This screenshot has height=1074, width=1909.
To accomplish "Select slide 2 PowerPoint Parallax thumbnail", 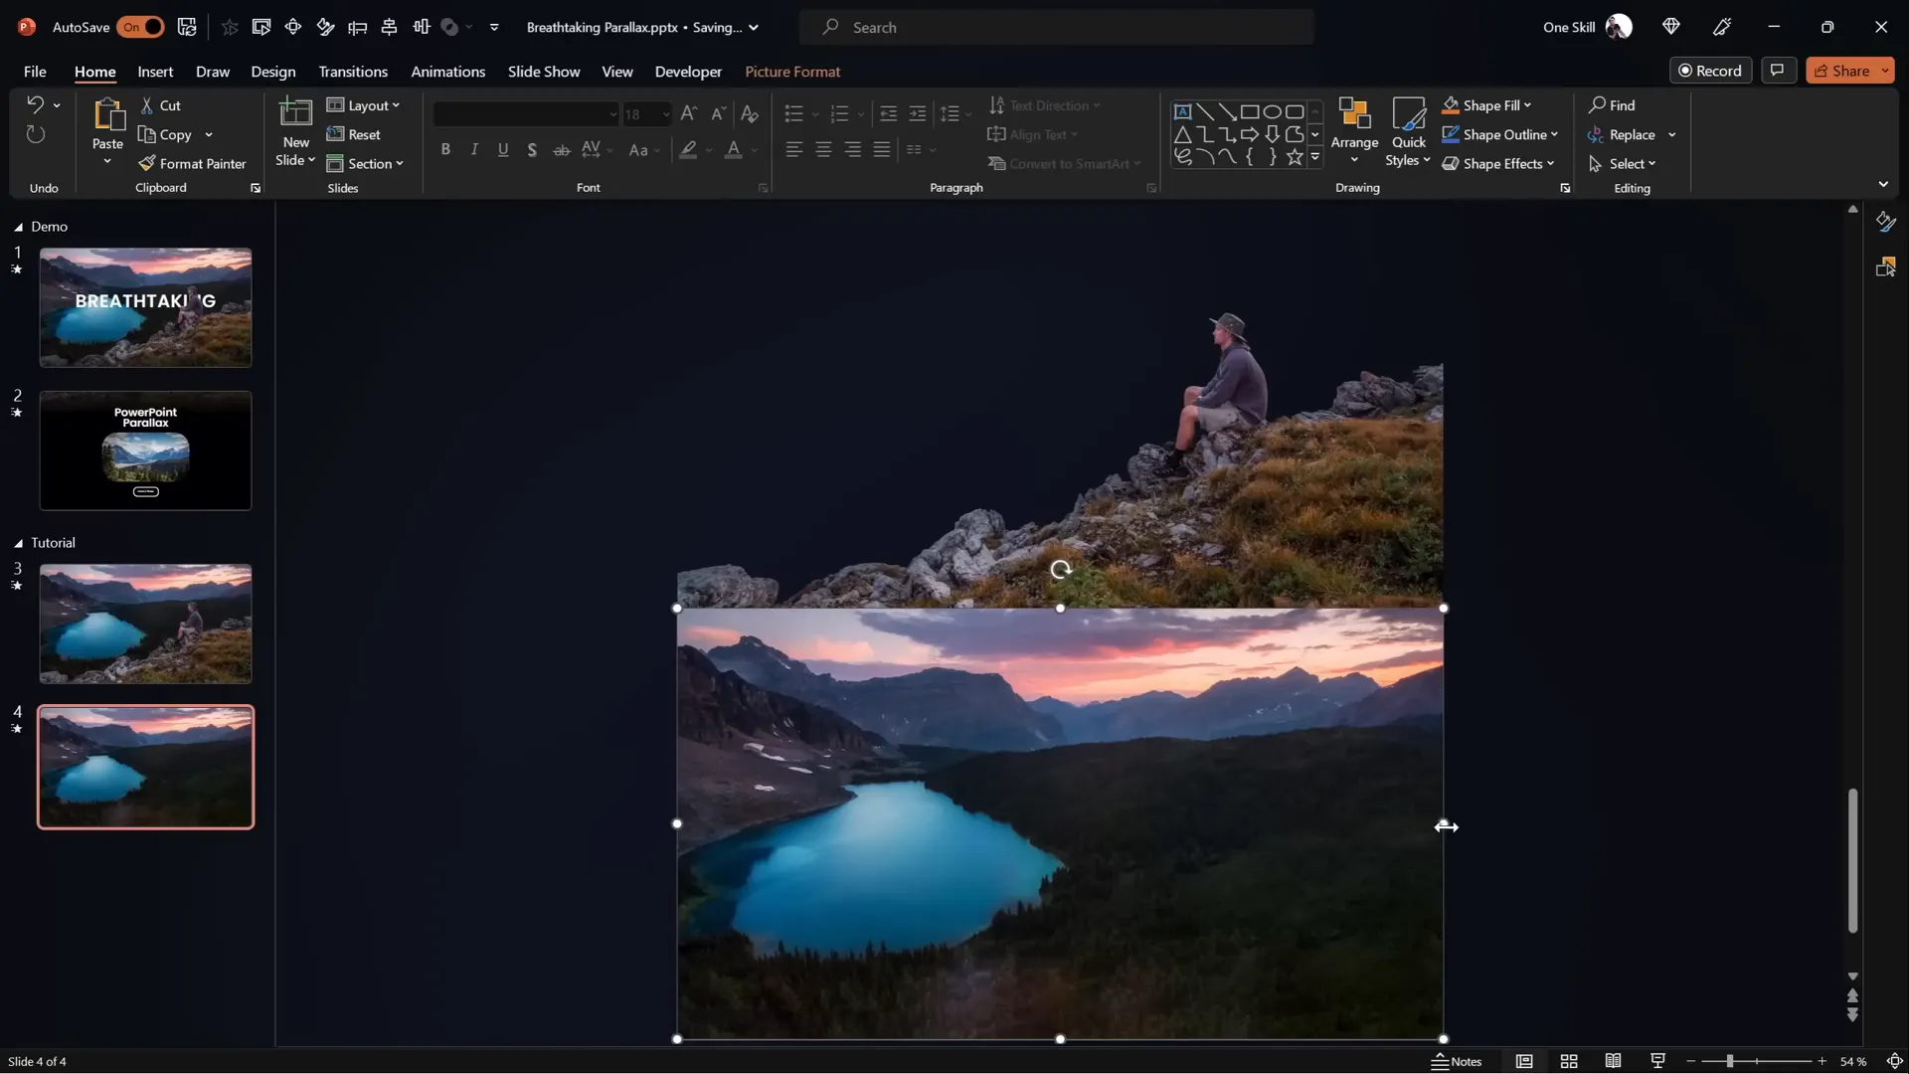I will coord(145,450).
